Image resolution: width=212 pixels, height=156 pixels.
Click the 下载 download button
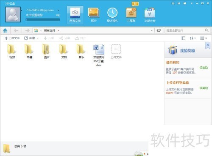coord(49,38)
